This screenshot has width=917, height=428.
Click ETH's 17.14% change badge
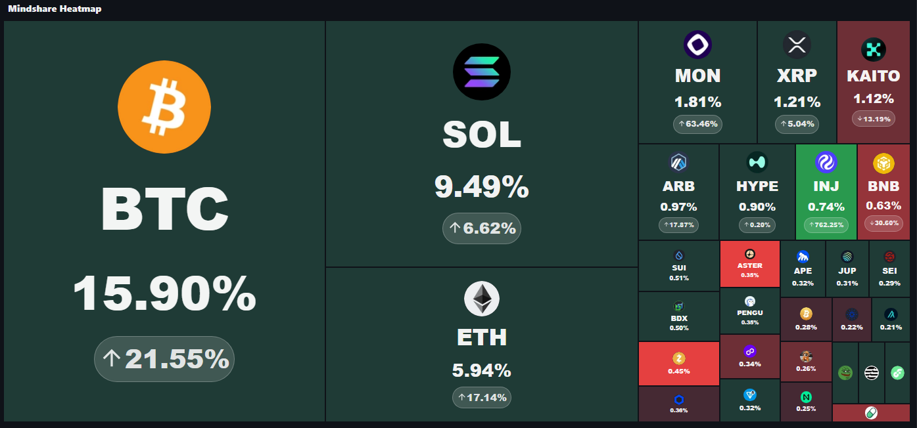482,397
